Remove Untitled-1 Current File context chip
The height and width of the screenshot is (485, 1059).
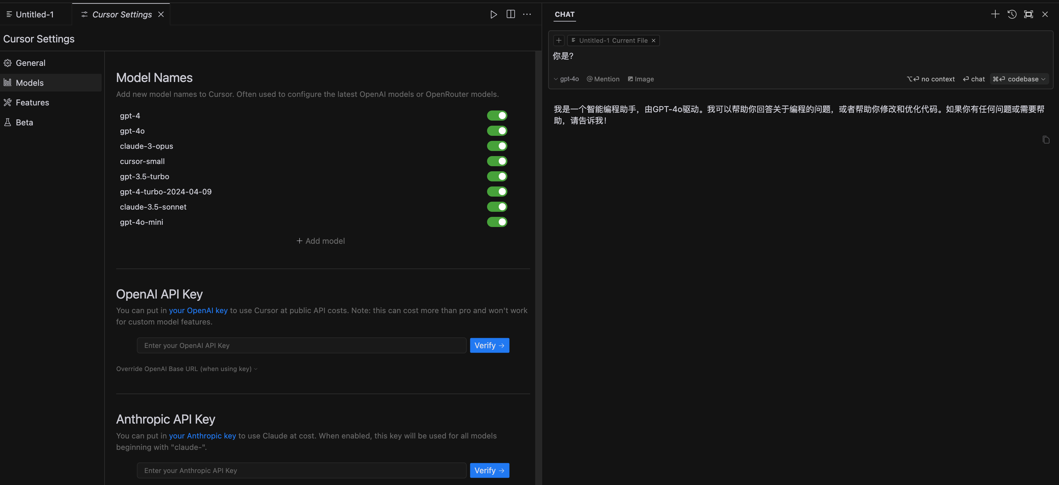653,40
